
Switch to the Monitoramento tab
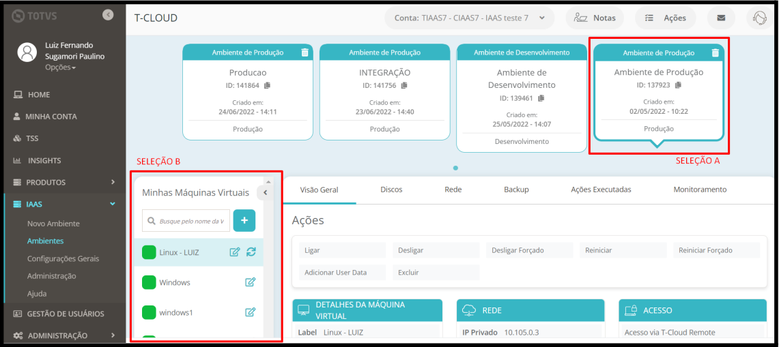tap(700, 190)
